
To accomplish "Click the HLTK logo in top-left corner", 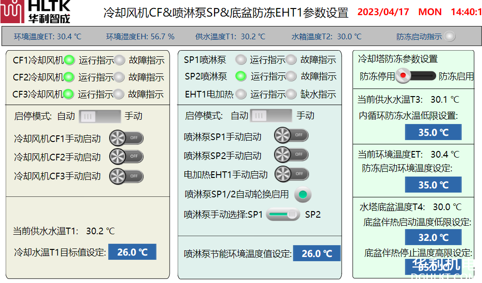I will (x=36, y=12).
